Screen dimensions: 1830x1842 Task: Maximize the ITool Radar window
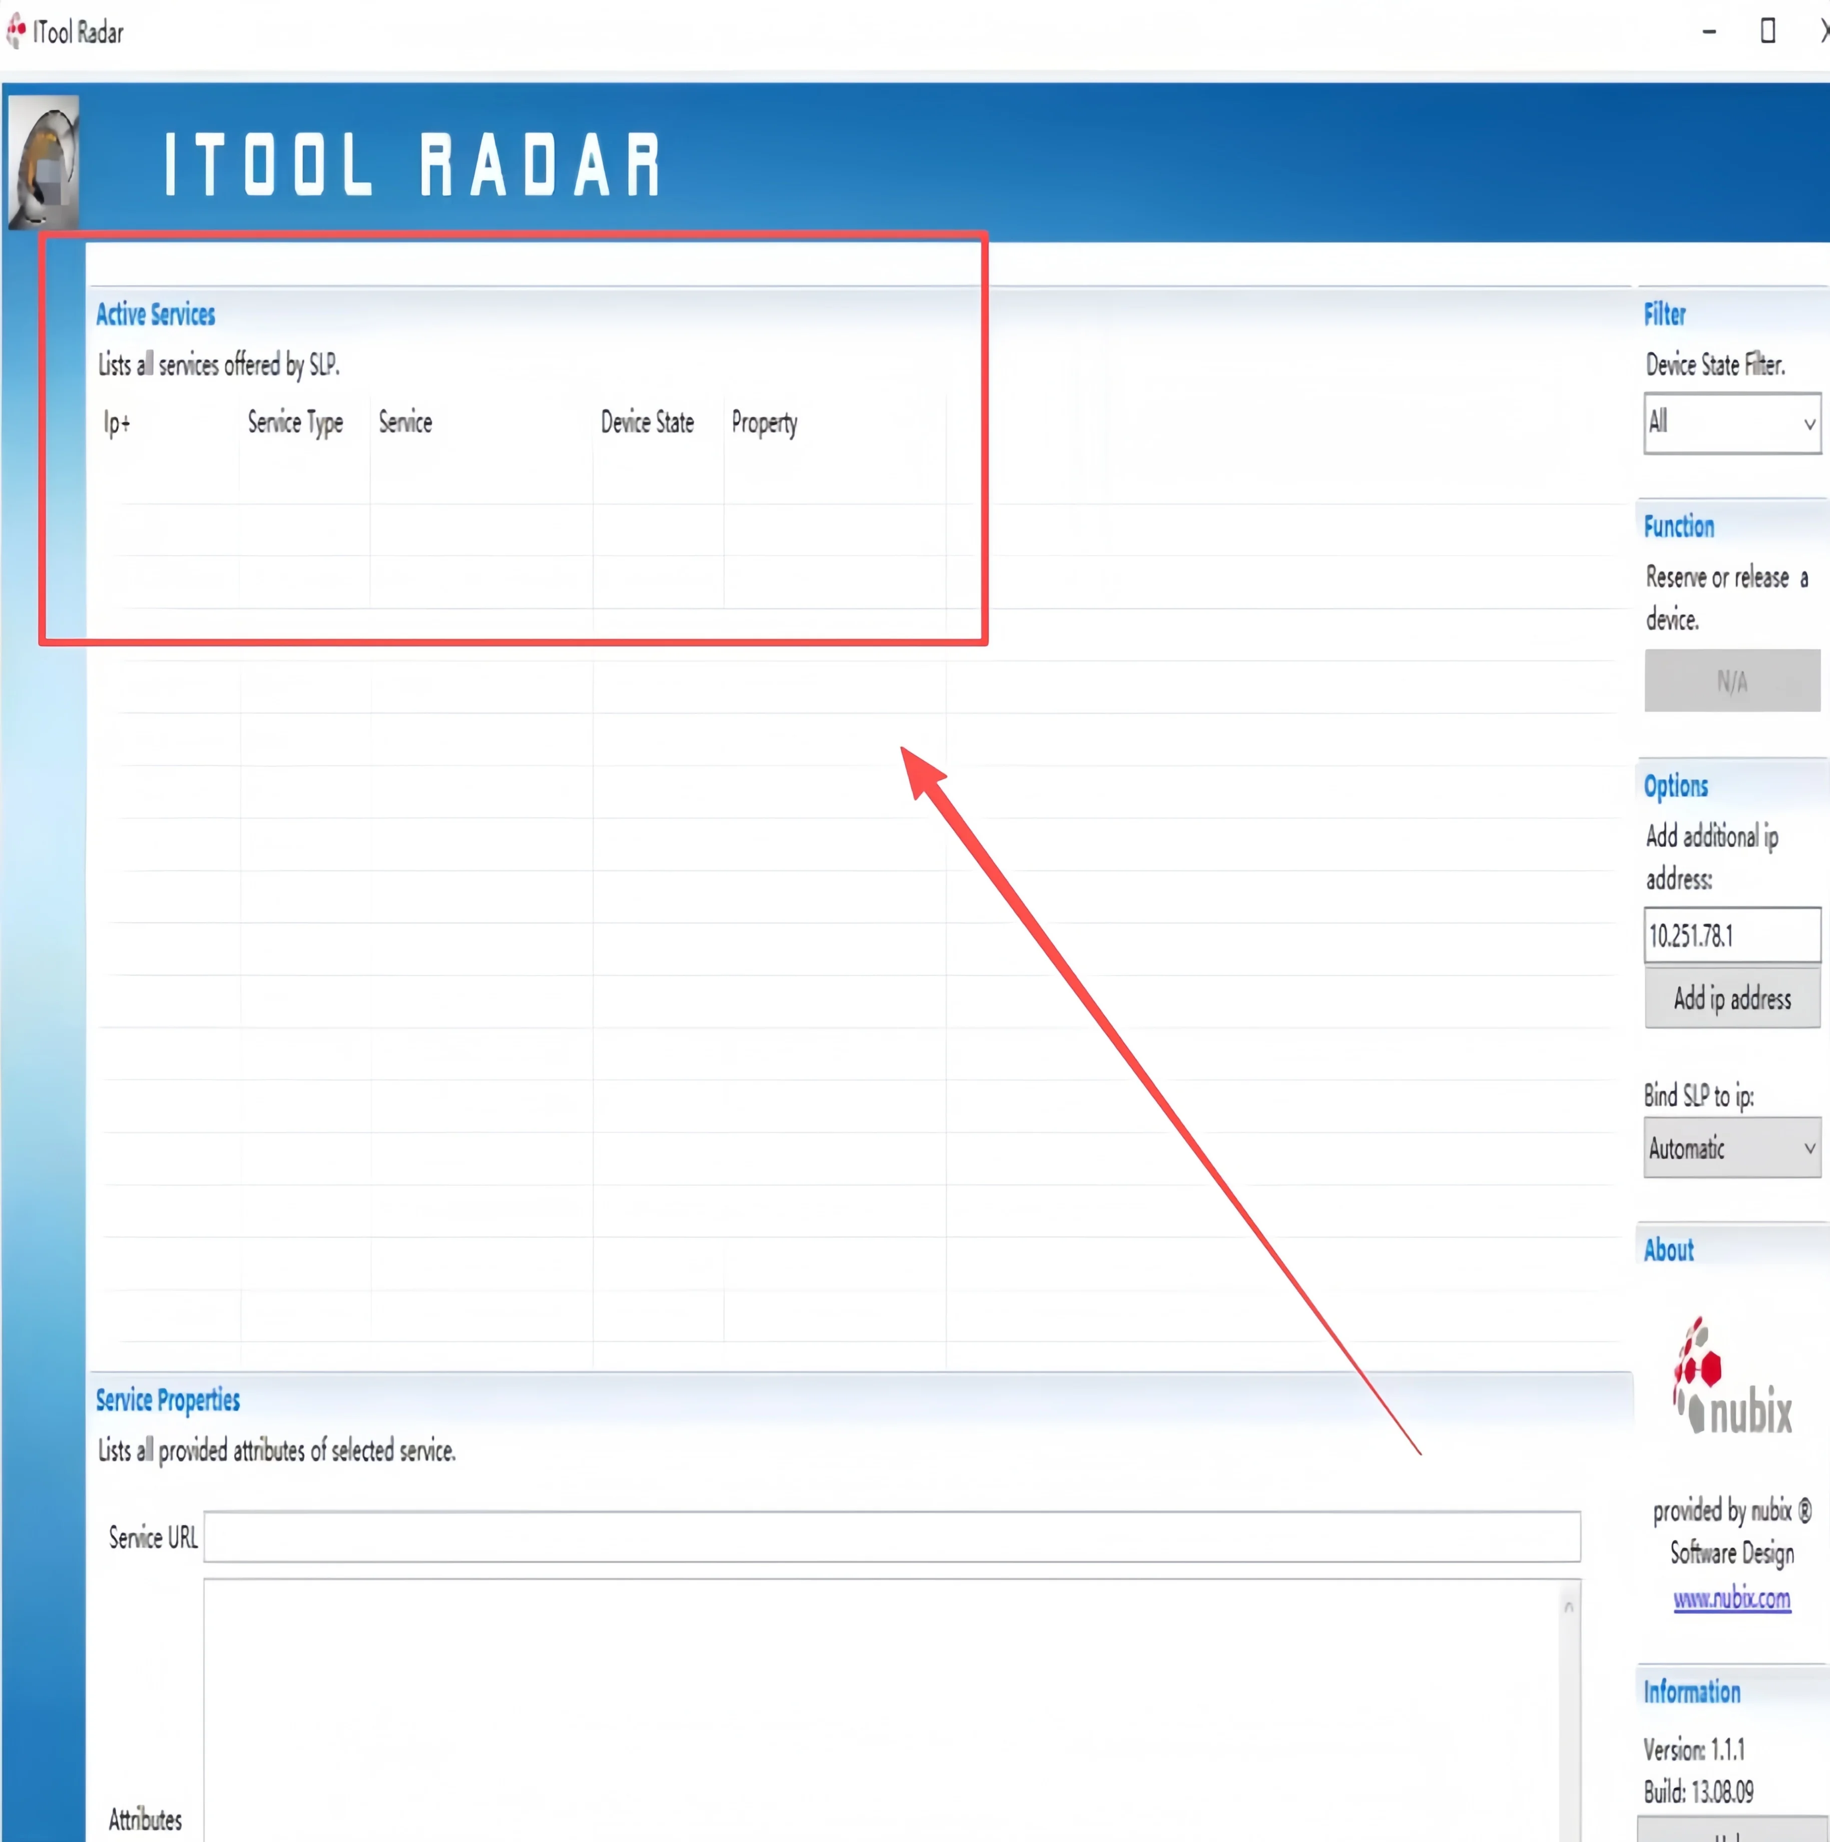pyautogui.click(x=1767, y=32)
